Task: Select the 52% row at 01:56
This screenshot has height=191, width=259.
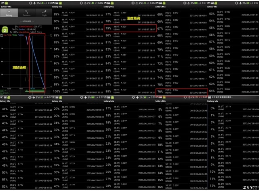Action: coord(26,187)
